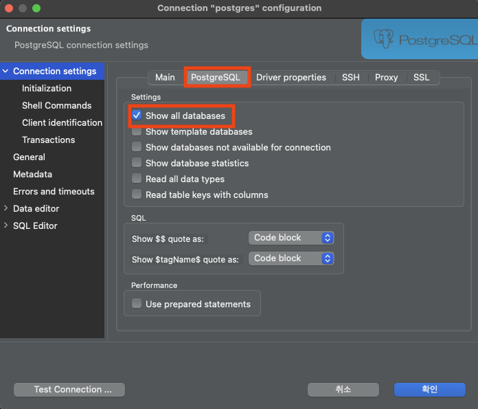
Task: Expand the SQL Editor node
Action: coord(5,225)
